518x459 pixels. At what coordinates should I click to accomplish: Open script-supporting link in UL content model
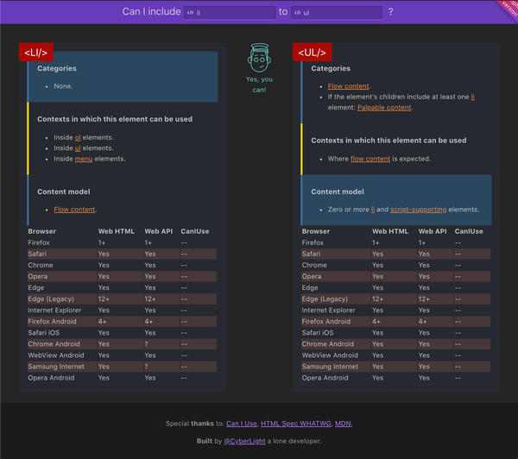pos(414,210)
